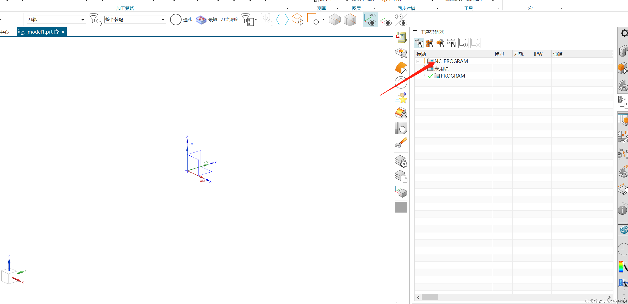Click the add-window icon in navigator toolbar
Image resolution: width=628 pixels, height=304 pixels.
(x=464, y=43)
